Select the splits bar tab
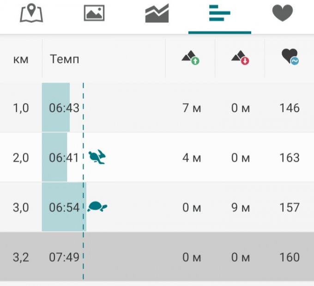Image resolution: width=314 pixels, height=286 pixels. [x=220, y=13]
